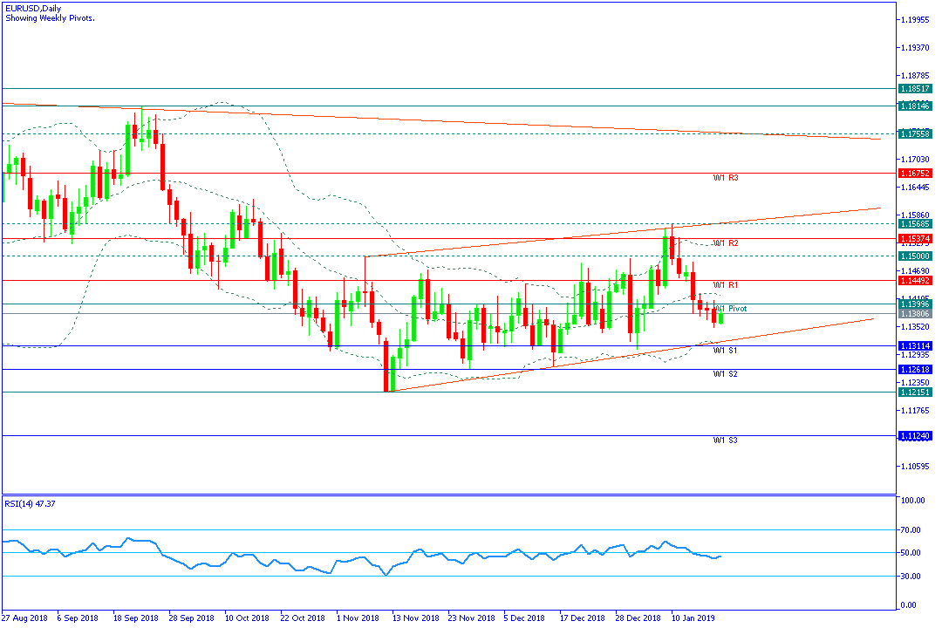The width and height of the screenshot is (942, 628).
Task: Select the 1.18146 price level tag
Action: coord(915,106)
